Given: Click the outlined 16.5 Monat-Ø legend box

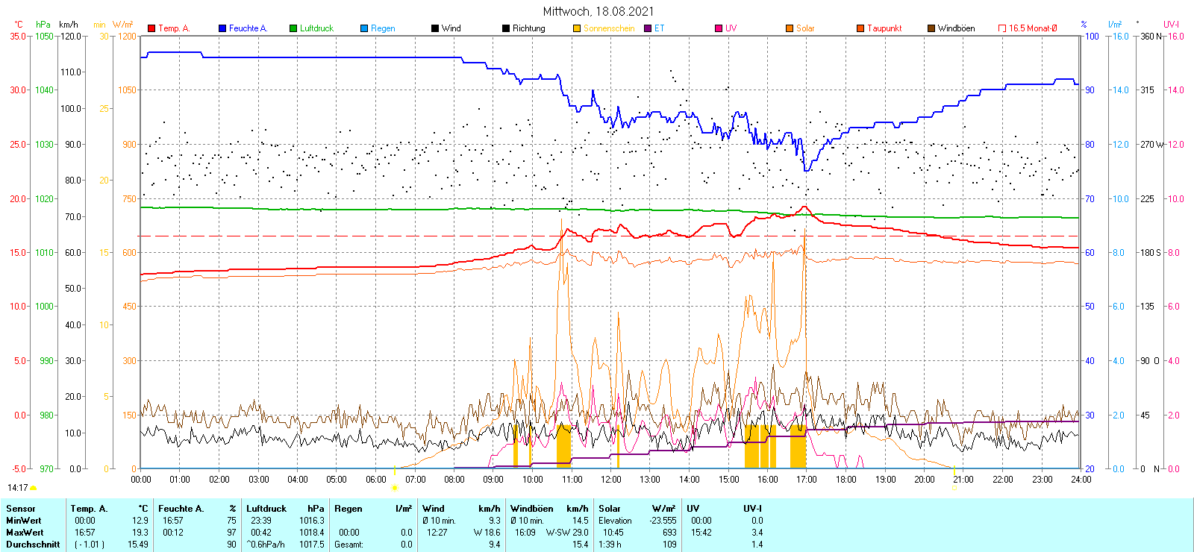Looking at the screenshot, I should click(1002, 28).
